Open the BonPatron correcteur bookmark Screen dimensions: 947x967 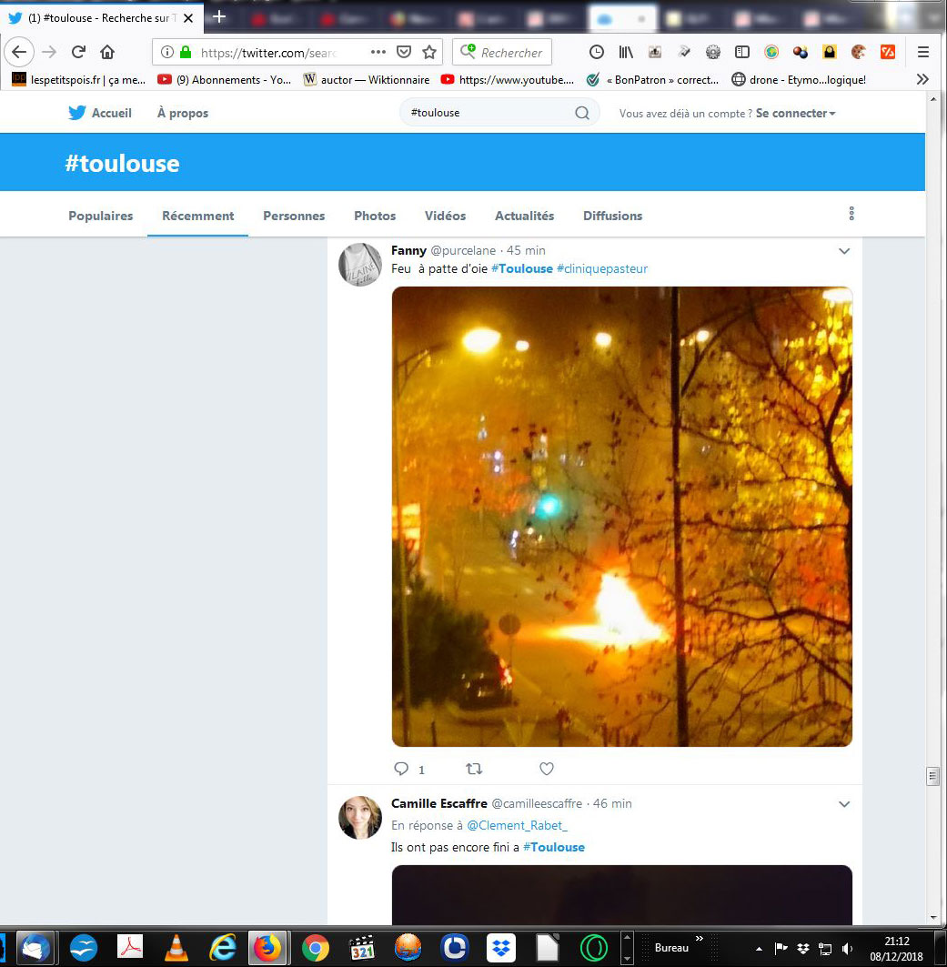pos(652,79)
